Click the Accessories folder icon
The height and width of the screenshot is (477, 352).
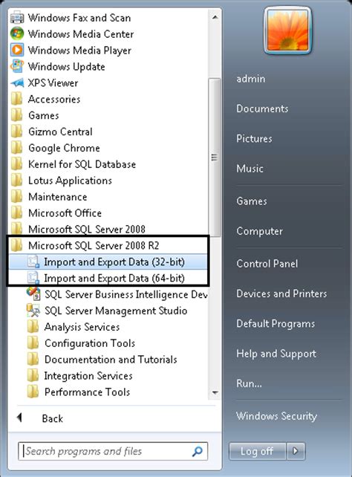point(16,99)
